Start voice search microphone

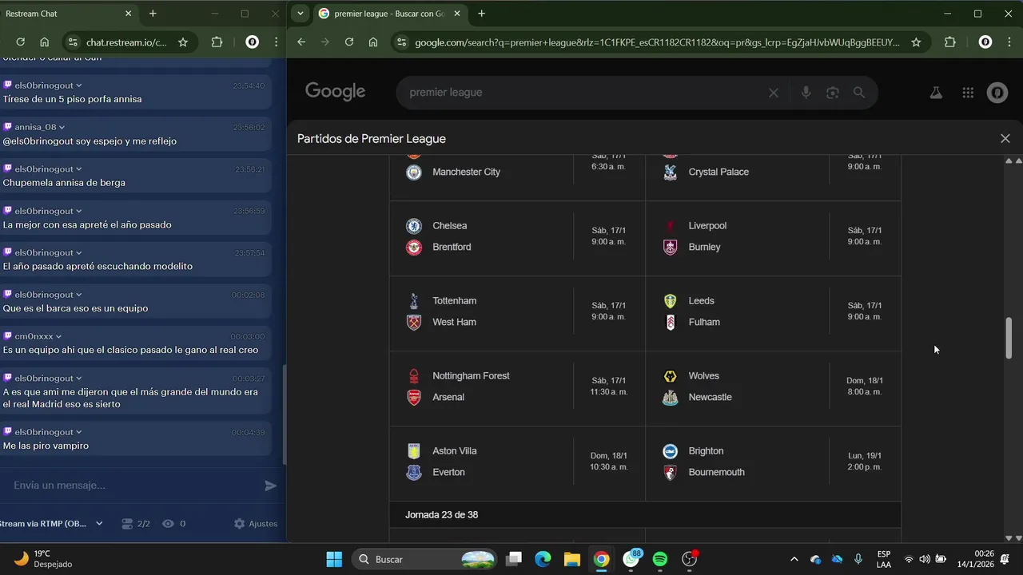point(806,93)
